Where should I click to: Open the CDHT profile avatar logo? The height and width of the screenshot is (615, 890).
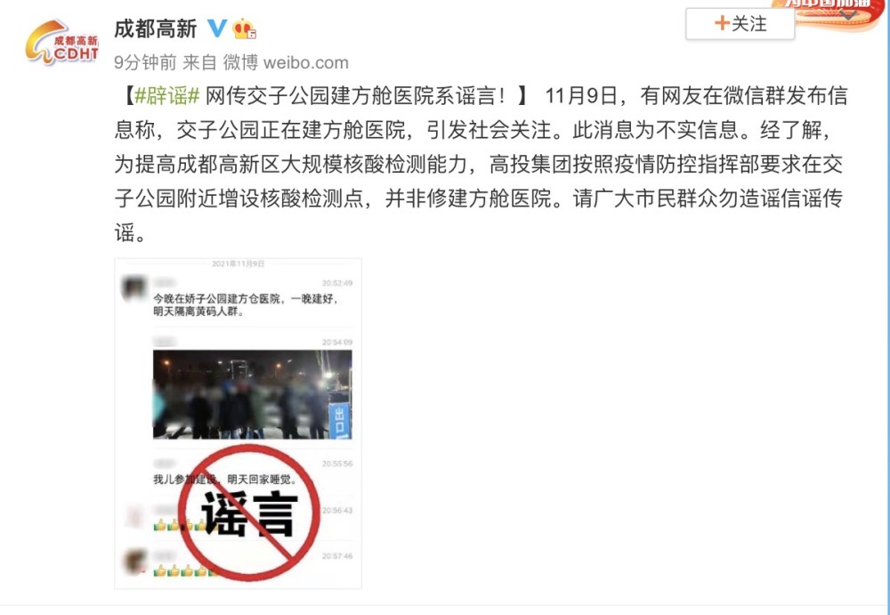62,43
